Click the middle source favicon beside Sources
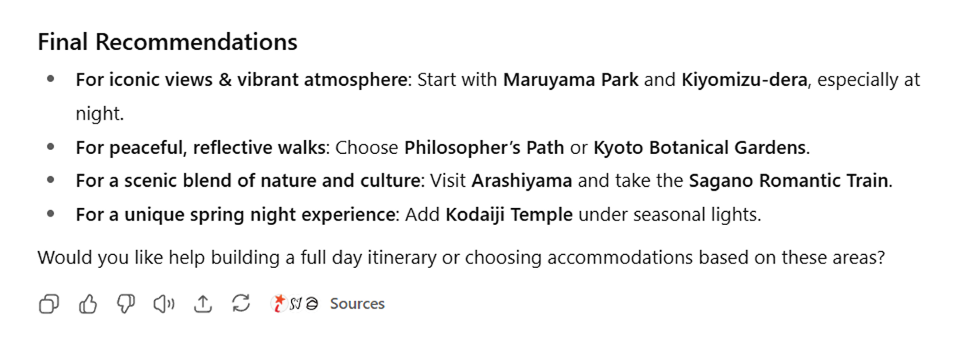Screen dimensions: 976x340 click(x=295, y=304)
